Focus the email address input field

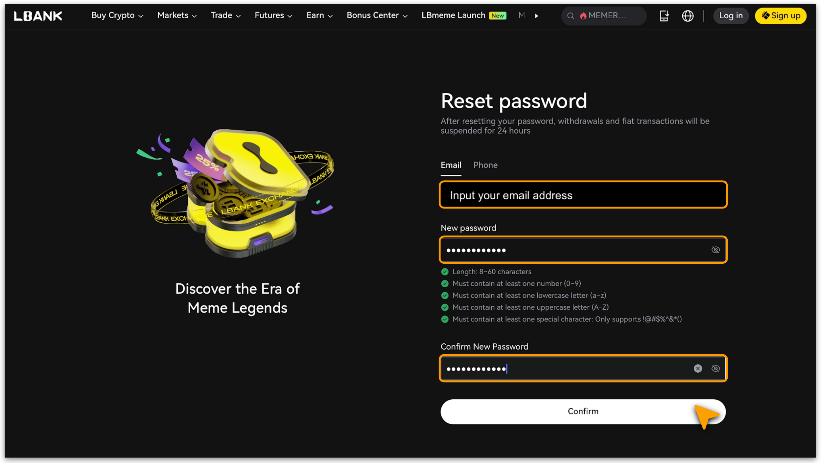tap(583, 195)
